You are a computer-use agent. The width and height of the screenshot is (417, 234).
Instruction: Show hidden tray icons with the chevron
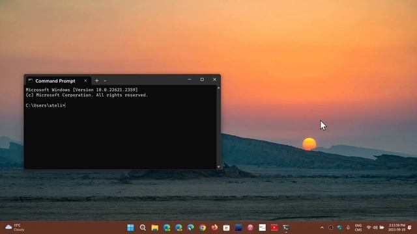[x=322, y=227]
